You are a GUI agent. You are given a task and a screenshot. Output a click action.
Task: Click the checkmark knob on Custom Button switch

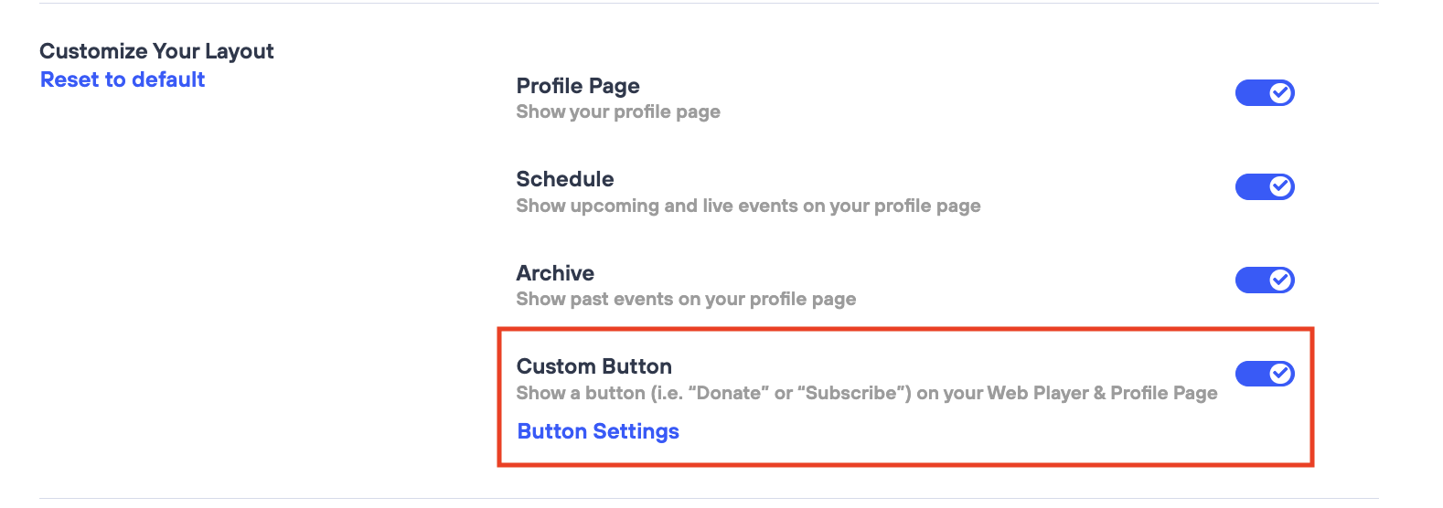pos(1280,374)
